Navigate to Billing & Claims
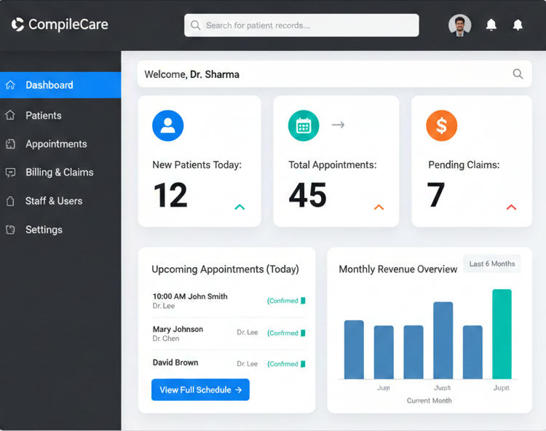The image size is (546, 431). coord(60,173)
